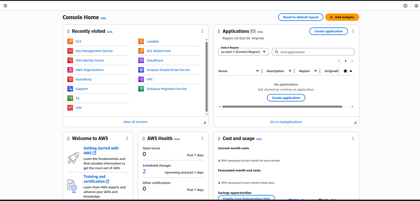Click the CloudFront icon
Viewport: 420px width, 201px height.
pos(141,60)
